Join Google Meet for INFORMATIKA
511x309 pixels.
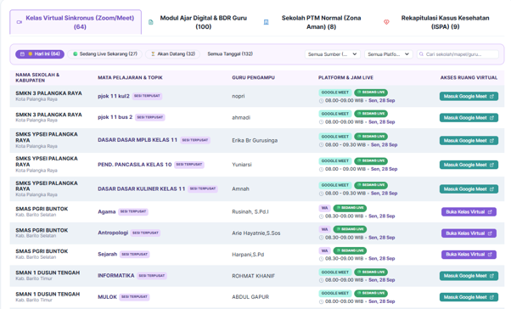click(x=469, y=276)
